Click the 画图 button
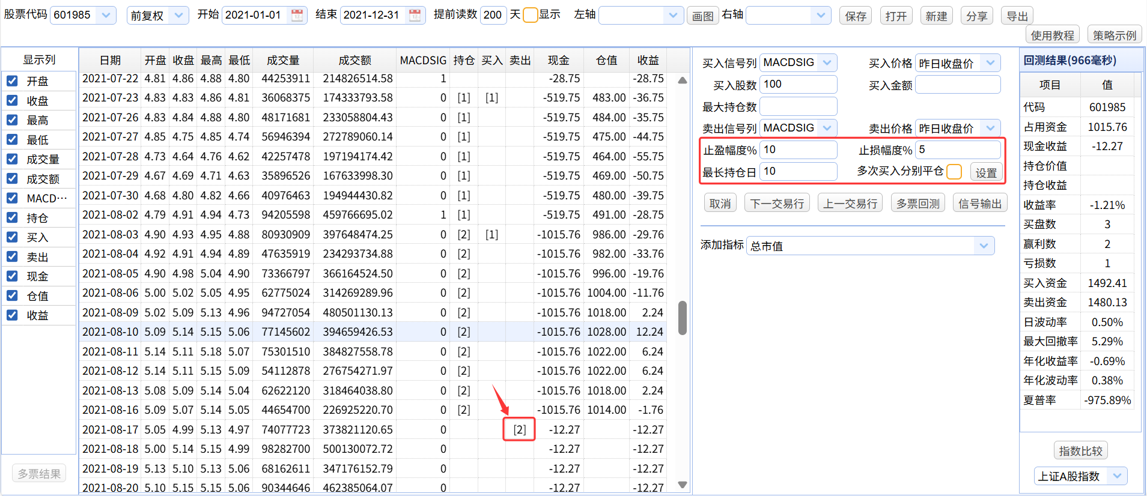 coord(702,16)
